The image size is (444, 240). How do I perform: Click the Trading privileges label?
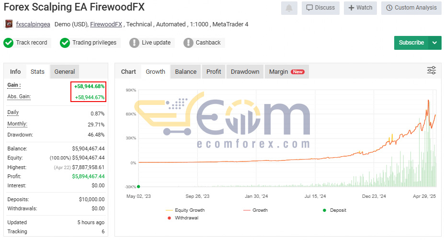click(x=94, y=43)
